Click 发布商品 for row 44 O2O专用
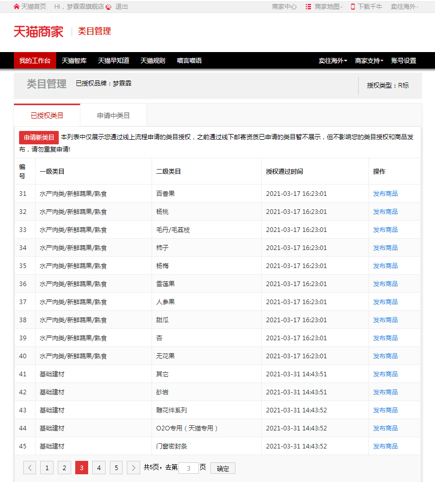 (x=386, y=428)
